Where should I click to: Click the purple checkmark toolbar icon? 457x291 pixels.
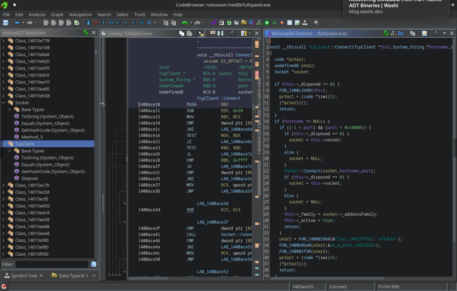point(214,23)
